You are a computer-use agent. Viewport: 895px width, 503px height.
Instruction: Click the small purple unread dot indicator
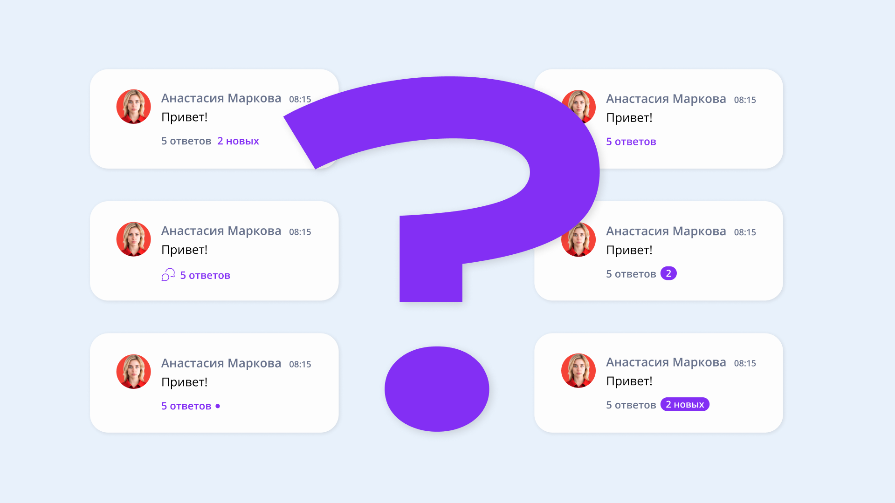point(218,406)
